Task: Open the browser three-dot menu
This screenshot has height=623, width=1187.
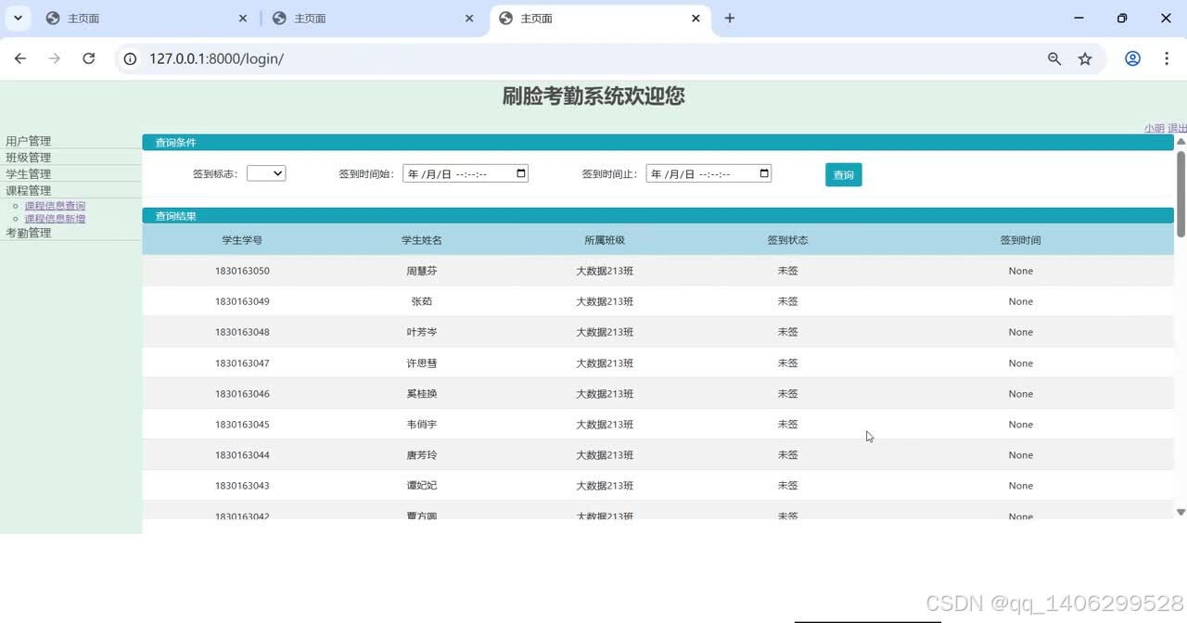Action: click(x=1167, y=57)
